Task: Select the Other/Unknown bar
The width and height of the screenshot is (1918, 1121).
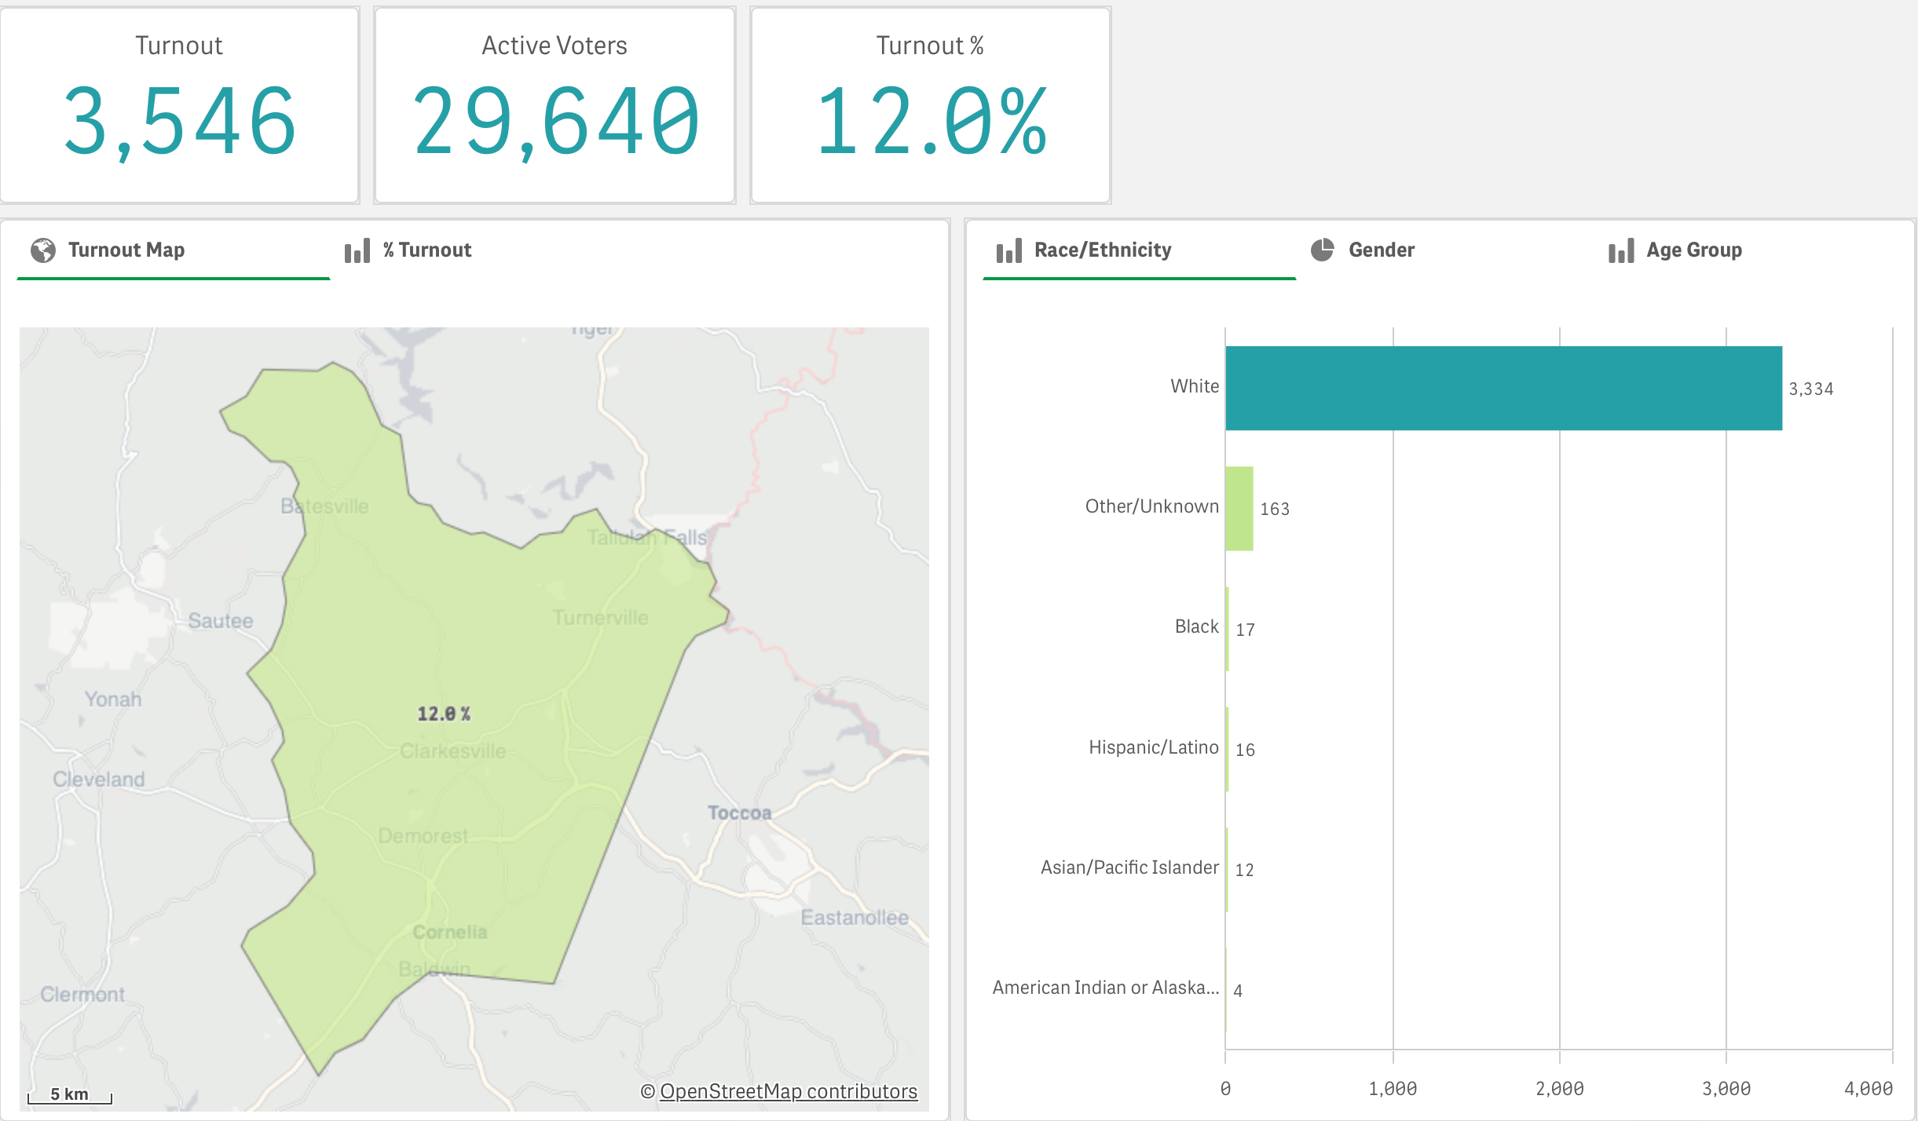Action: (1239, 509)
